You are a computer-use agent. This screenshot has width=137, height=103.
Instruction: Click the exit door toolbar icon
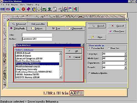[76, 9]
